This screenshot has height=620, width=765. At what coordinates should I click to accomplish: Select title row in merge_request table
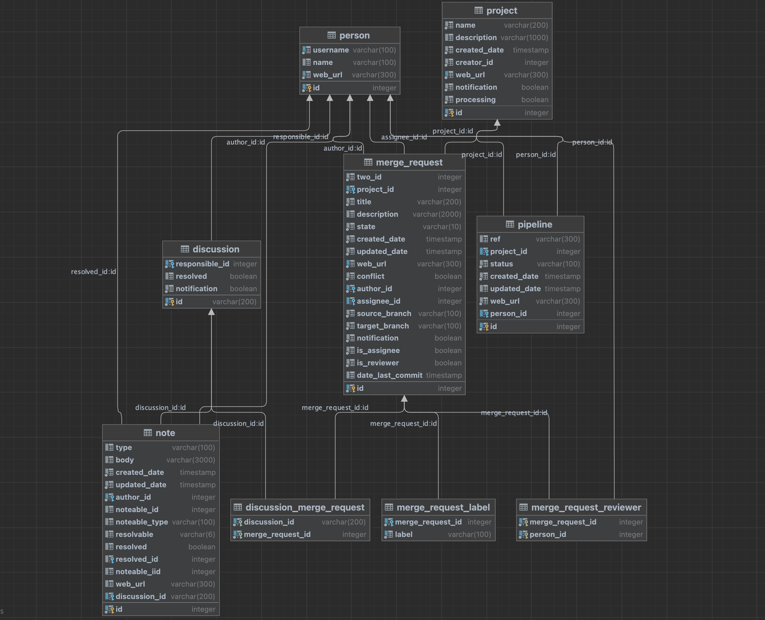(404, 202)
